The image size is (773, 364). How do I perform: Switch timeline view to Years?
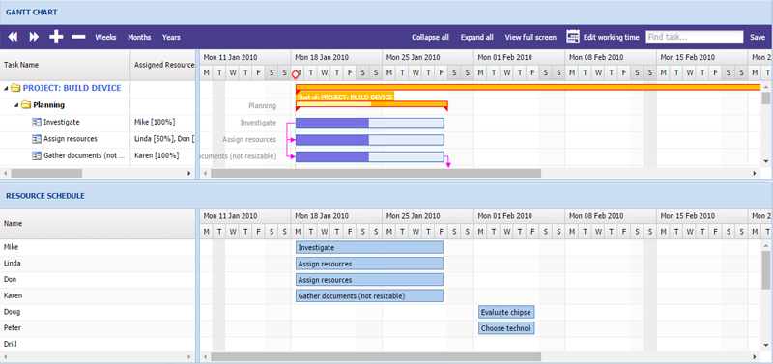click(171, 37)
